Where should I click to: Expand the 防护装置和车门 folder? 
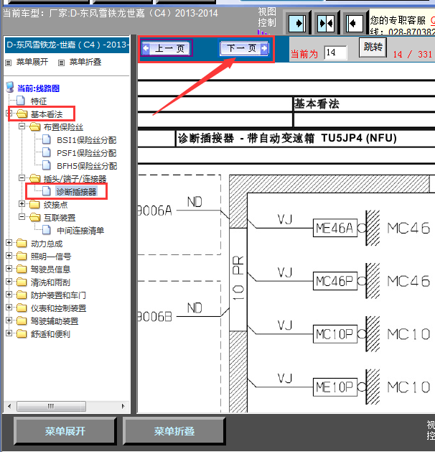tap(9, 295)
